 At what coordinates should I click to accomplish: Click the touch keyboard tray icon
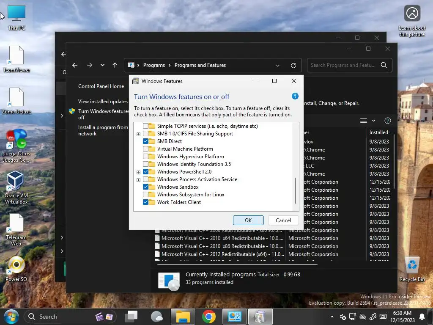[x=383, y=317]
